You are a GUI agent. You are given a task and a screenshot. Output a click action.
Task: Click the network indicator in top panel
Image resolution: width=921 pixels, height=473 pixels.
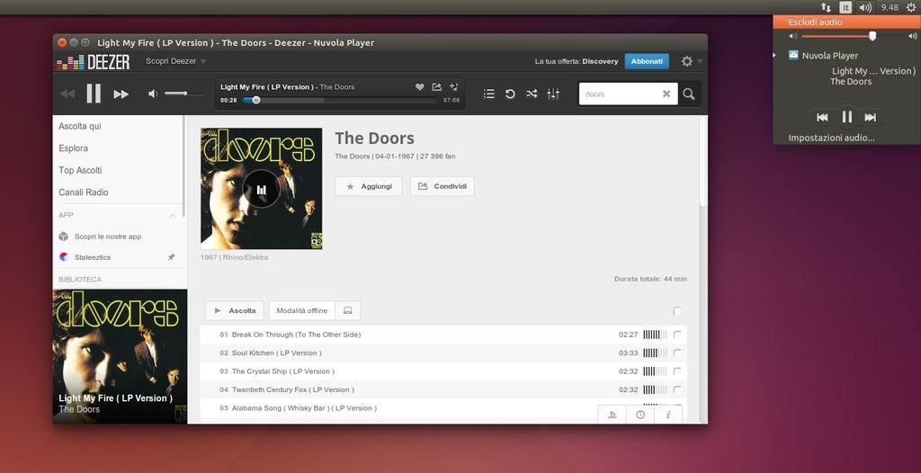[827, 7]
